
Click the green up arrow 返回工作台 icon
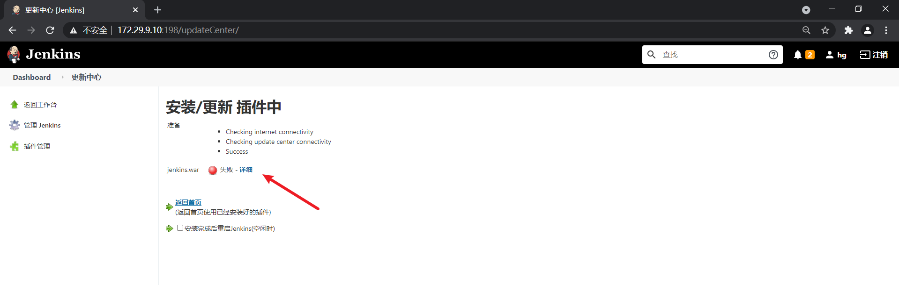click(15, 105)
